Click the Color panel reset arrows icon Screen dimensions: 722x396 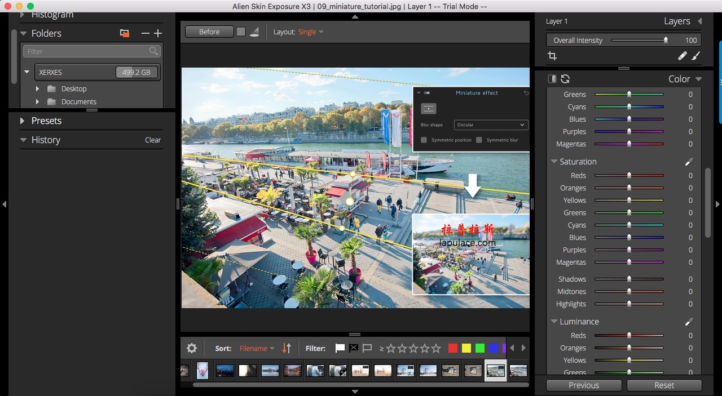click(565, 79)
